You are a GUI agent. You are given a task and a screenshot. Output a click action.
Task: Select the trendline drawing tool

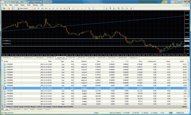pos(86,8)
